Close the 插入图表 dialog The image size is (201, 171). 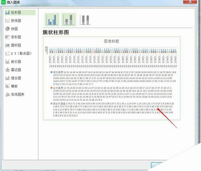(x=190, y=1)
